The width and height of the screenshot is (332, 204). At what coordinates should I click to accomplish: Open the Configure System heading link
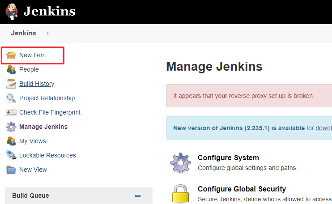click(228, 157)
